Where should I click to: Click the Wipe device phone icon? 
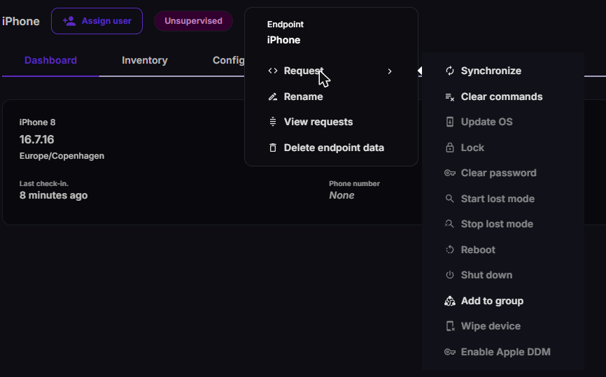pos(450,327)
